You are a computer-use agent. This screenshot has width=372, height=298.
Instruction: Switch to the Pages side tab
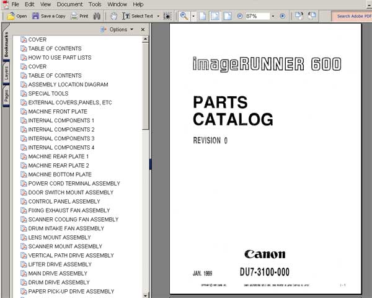pyautogui.click(x=6, y=96)
